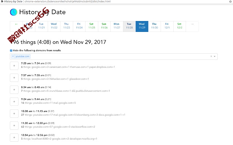Viewport: 233px width, 145px height.
Task: Open the hidden domains dropdown arrow
Action: (214, 57)
